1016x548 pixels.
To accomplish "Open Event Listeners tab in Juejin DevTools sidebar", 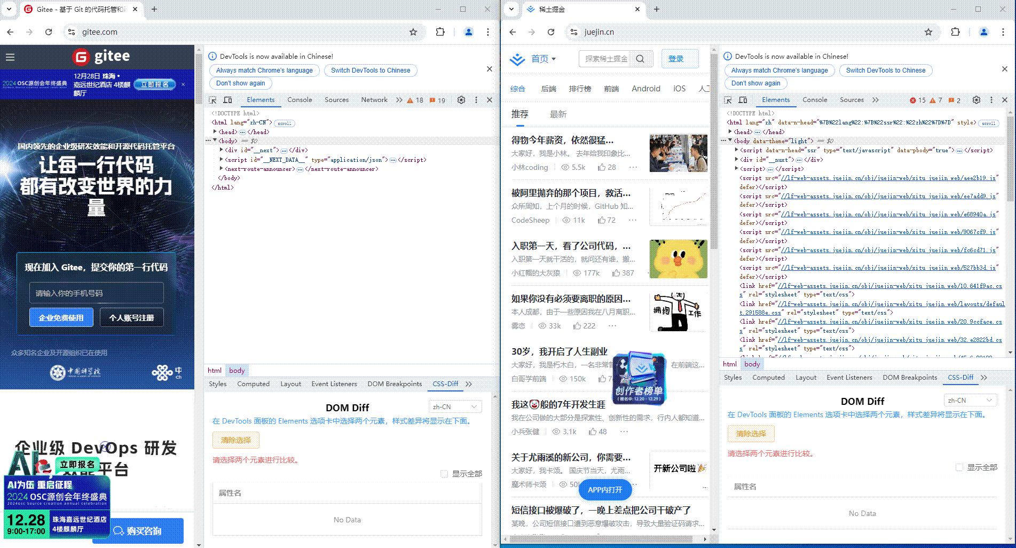I will pos(849,378).
